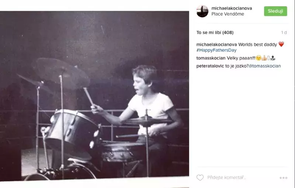Open michaelakocianova username in header
This screenshot has height=188, width=295.
232,8
